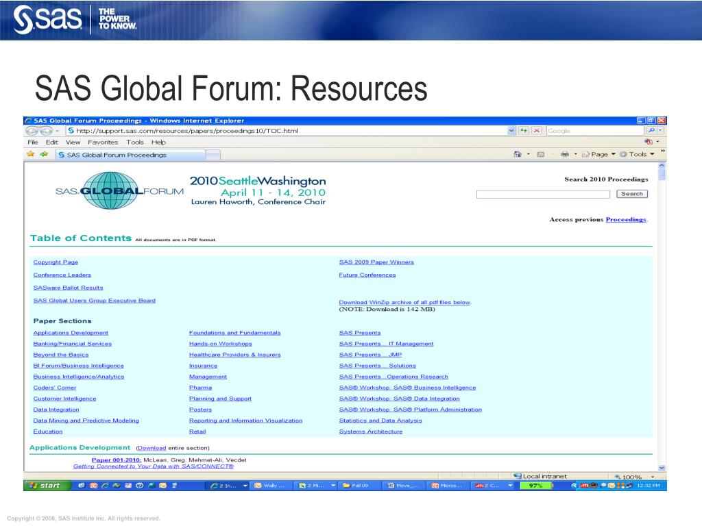The image size is (702, 526).
Task: Expand the Print button dropdown arrow
Action: pos(576,154)
